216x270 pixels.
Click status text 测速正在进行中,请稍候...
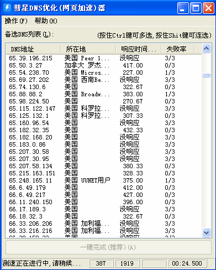tap(41, 263)
